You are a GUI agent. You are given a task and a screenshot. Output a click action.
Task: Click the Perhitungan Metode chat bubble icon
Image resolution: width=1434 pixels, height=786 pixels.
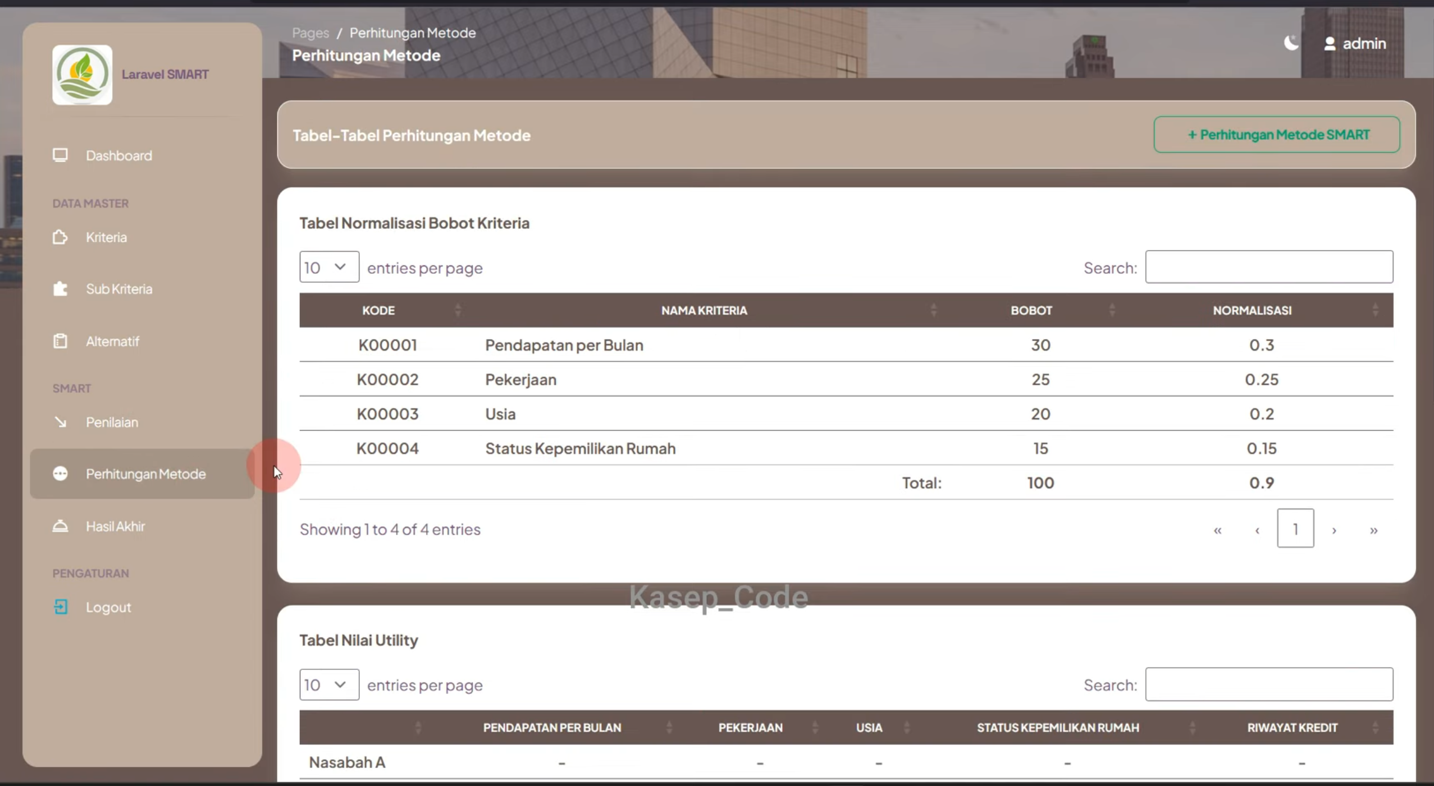click(x=60, y=474)
